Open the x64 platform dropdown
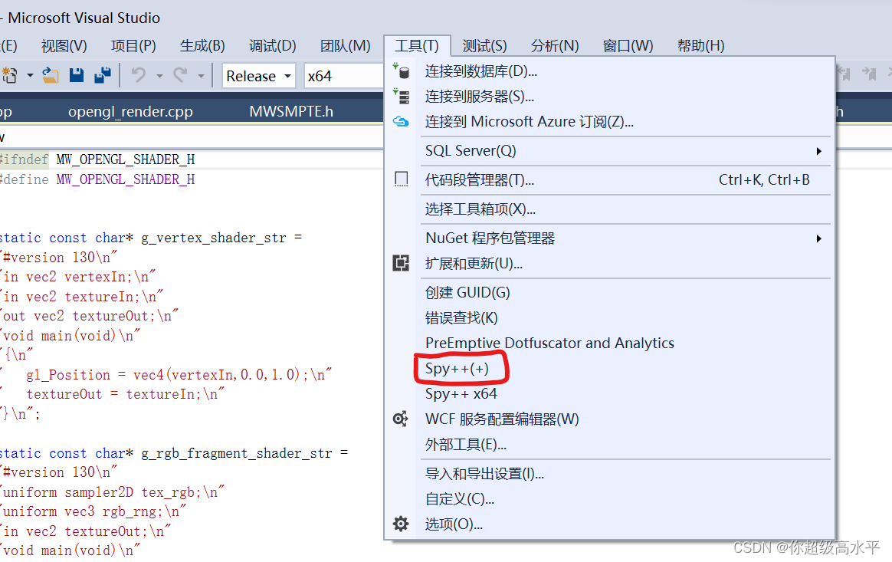 pyautogui.click(x=344, y=76)
